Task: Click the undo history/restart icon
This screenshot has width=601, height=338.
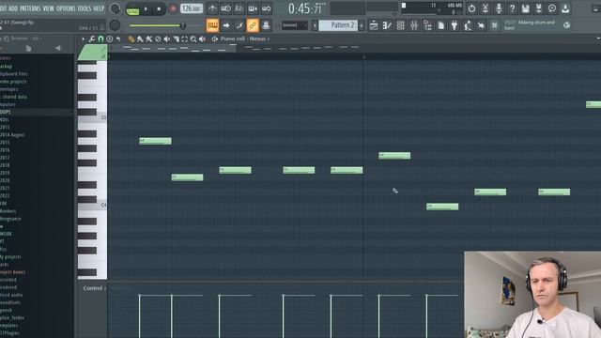Action: (x=471, y=8)
